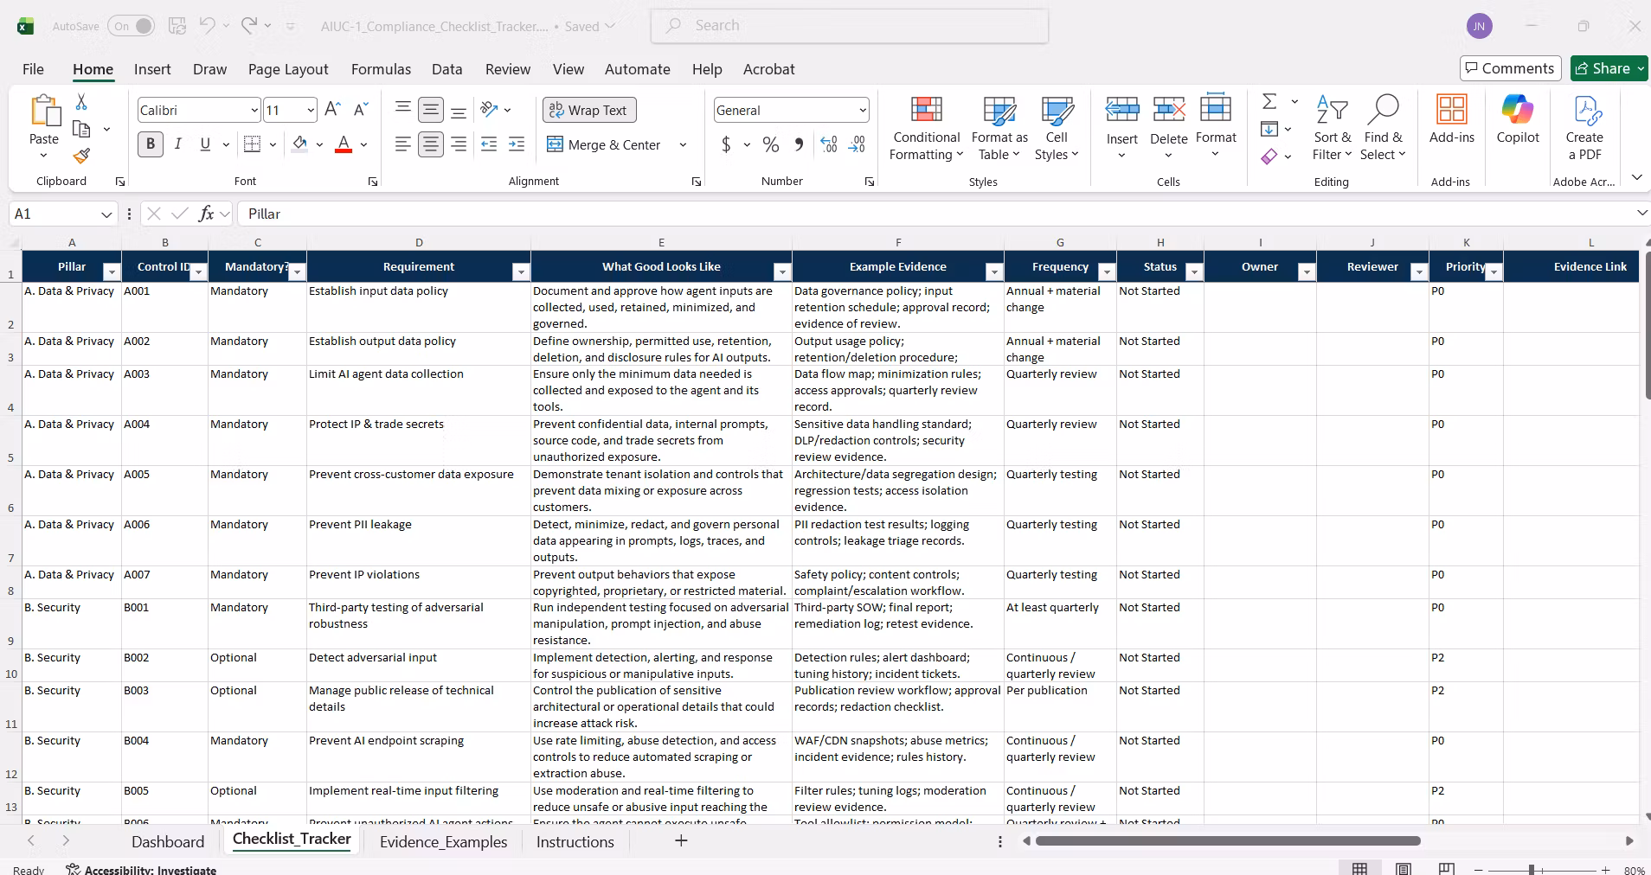Expand the font name Calibri dropdown
The image size is (1651, 875).
coord(254,110)
